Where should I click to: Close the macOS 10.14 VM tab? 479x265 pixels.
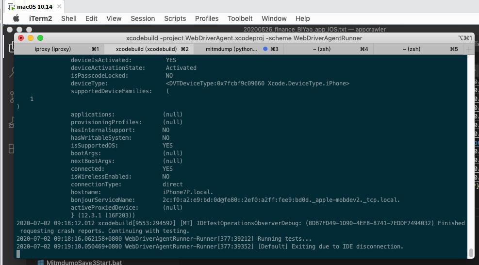(x=59, y=6)
